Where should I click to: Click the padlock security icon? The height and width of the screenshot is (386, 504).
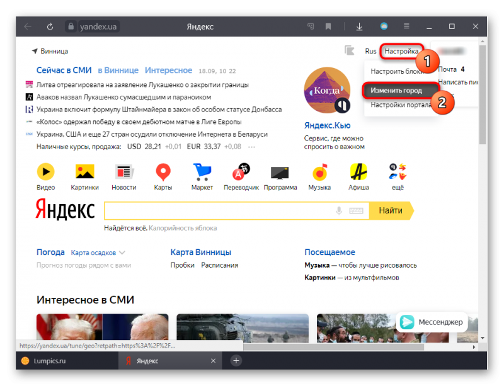pyautogui.click(x=71, y=26)
